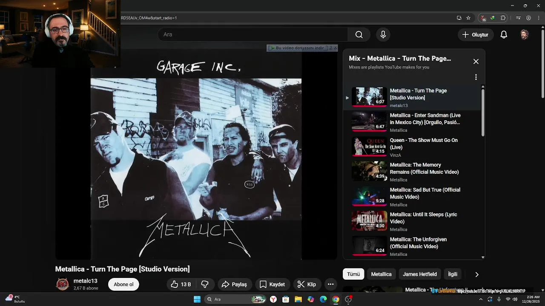
Task: Select James Hetfield filter chip
Action: point(420,274)
